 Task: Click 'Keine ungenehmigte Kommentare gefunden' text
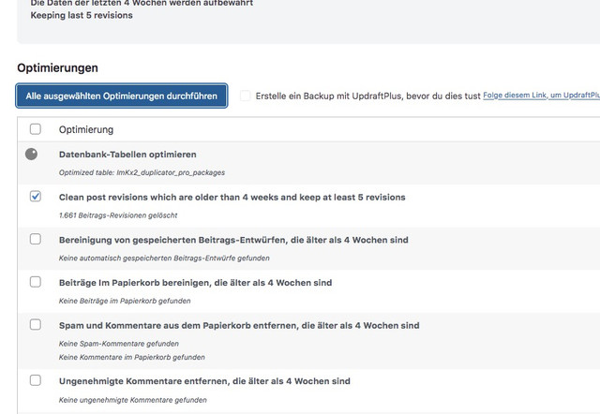tap(132, 400)
